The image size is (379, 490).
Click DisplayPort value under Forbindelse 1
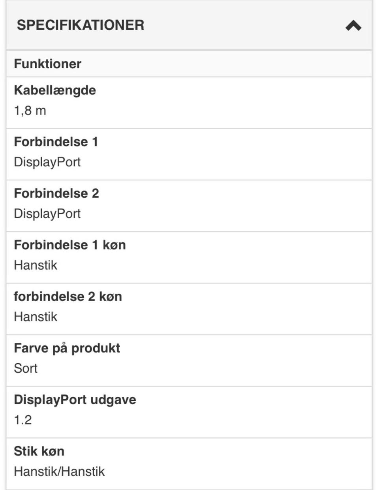pyautogui.click(x=47, y=162)
